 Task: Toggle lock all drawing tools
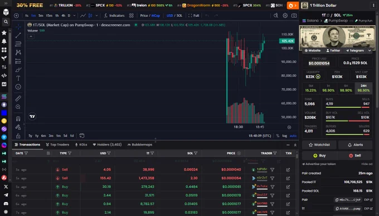[18, 136]
